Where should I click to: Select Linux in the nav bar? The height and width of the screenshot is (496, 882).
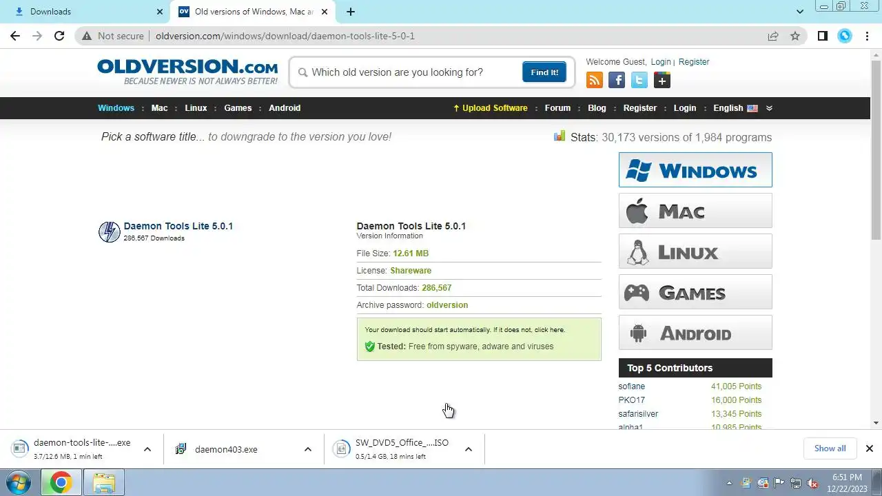pos(196,108)
